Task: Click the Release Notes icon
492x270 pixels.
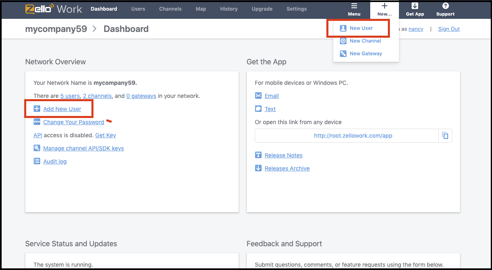Action: coord(258,155)
